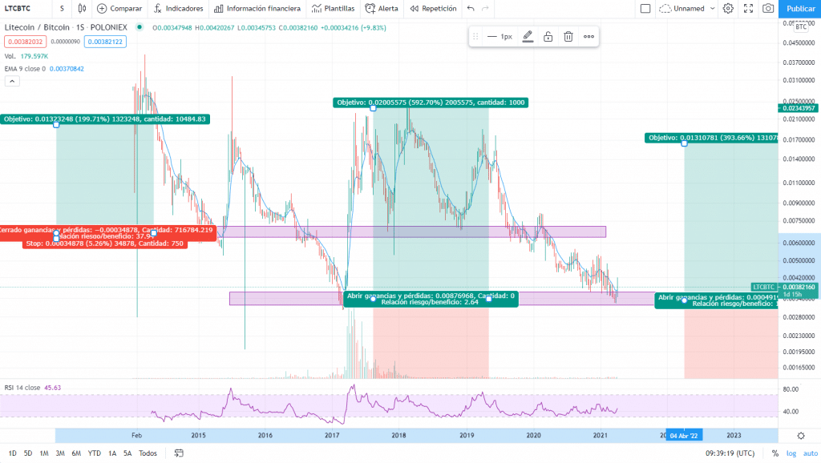Image resolution: width=821 pixels, height=463 pixels.
Task: Collapse the indicator legend chevron
Action: pyautogui.click(x=12, y=81)
